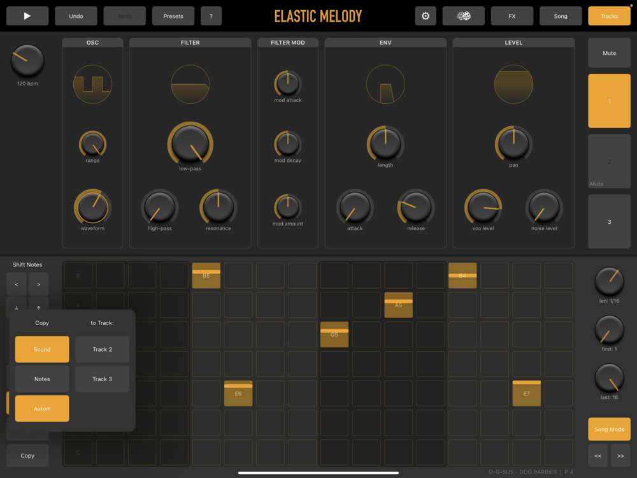The width and height of the screenshot is (637, 478).
Task: Click the envelope length knob
Action: tap(385, 144)
